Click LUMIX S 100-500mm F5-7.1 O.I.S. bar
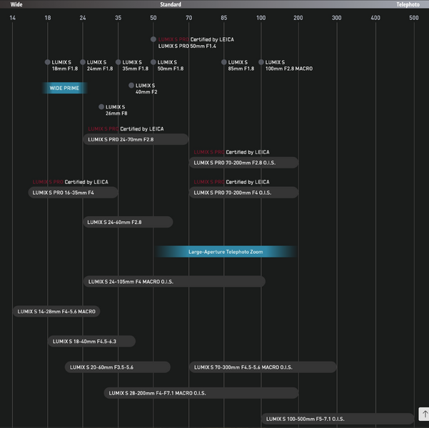The image size is (429, 428). (337, 419)
